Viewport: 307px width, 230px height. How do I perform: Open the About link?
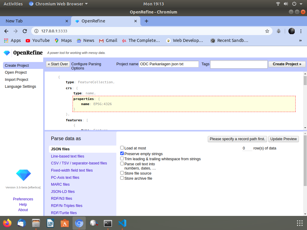tap(23, 210)
